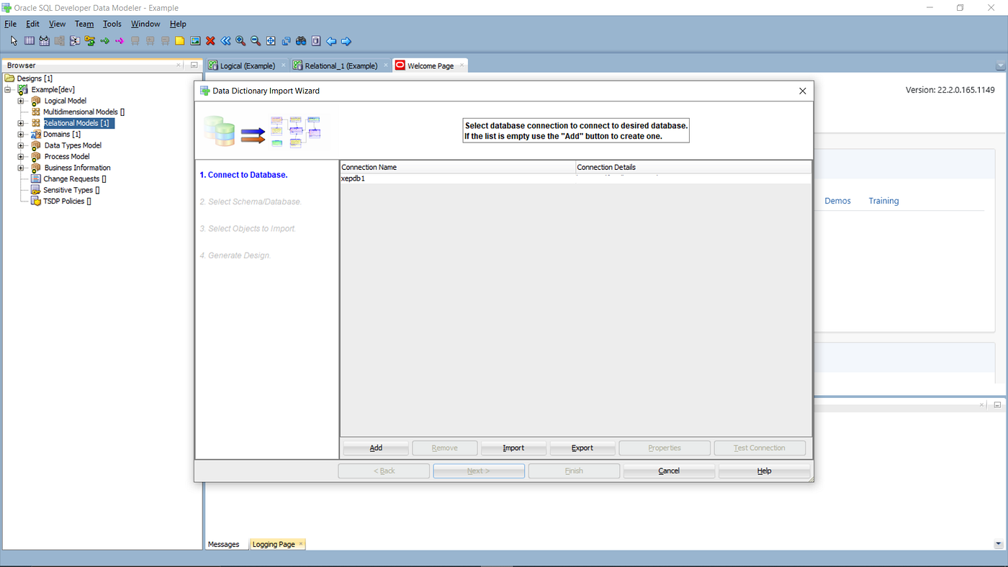Screen dimensions: 1008x567
Task: Click the red X Delete icon
Action: pos(210,41)
